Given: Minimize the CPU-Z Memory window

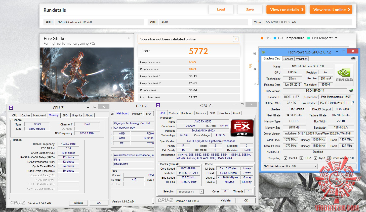Looking at the screenshot, I should pyautogui.click(x=88, y=107).
